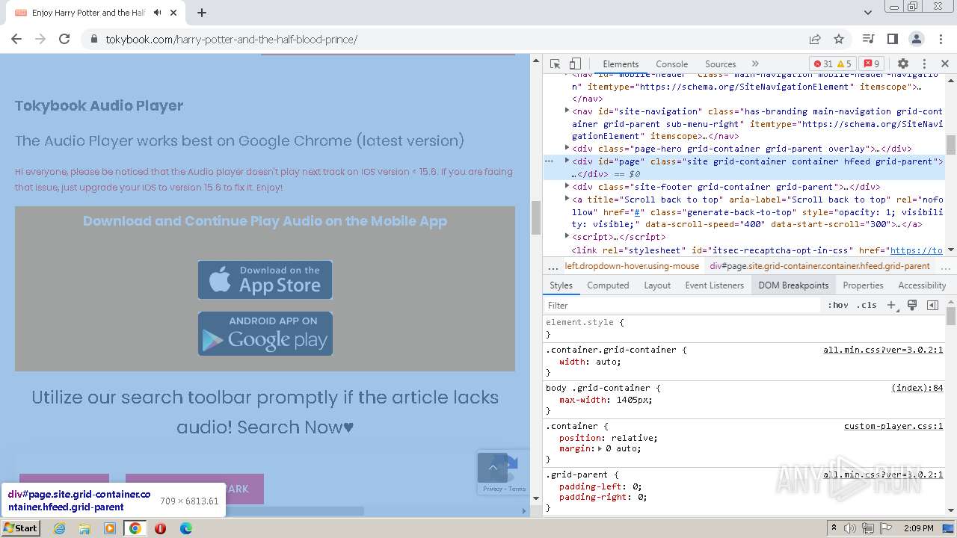Show more DevTools tabs chevron
This screenshot has height=538, width=957.
755,64
